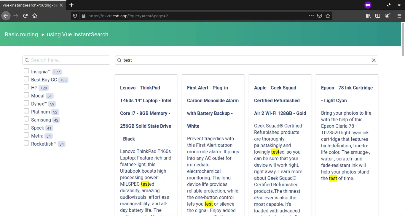The image size is (405, 216).
Task: Click the Dynex™ count badge 59
Action: (x=52, y=104)
